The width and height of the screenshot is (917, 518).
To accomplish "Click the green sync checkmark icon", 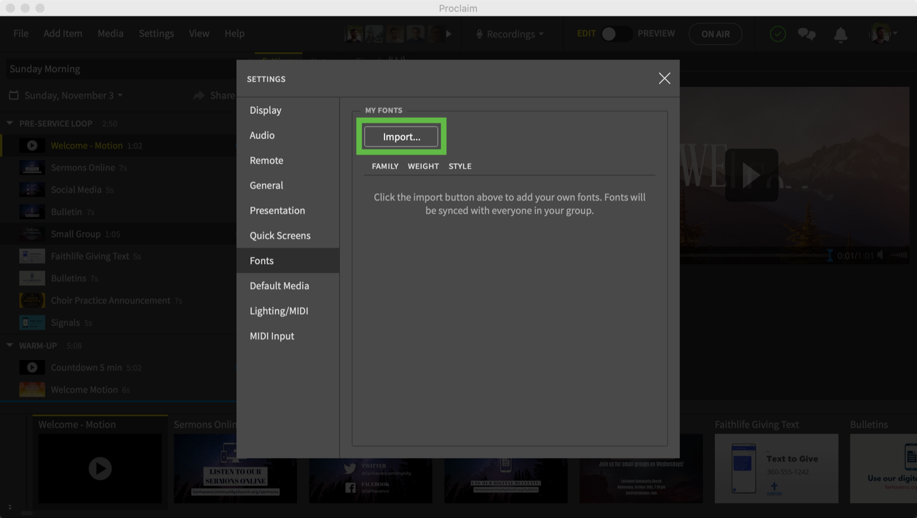I will point(777,34).
